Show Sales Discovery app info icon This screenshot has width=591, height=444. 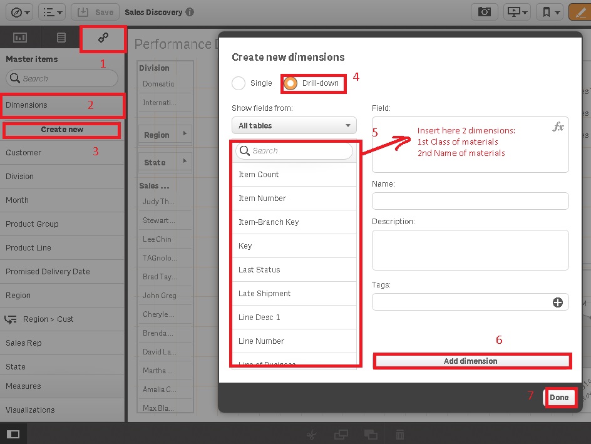click(x=190, y=12)
